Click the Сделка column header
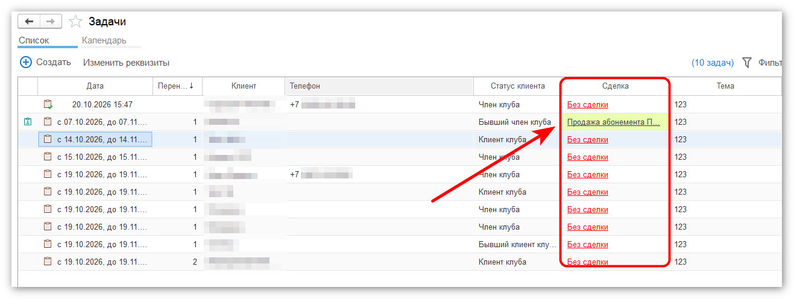This screenshot has width=794, height=299. coord(615,86)
